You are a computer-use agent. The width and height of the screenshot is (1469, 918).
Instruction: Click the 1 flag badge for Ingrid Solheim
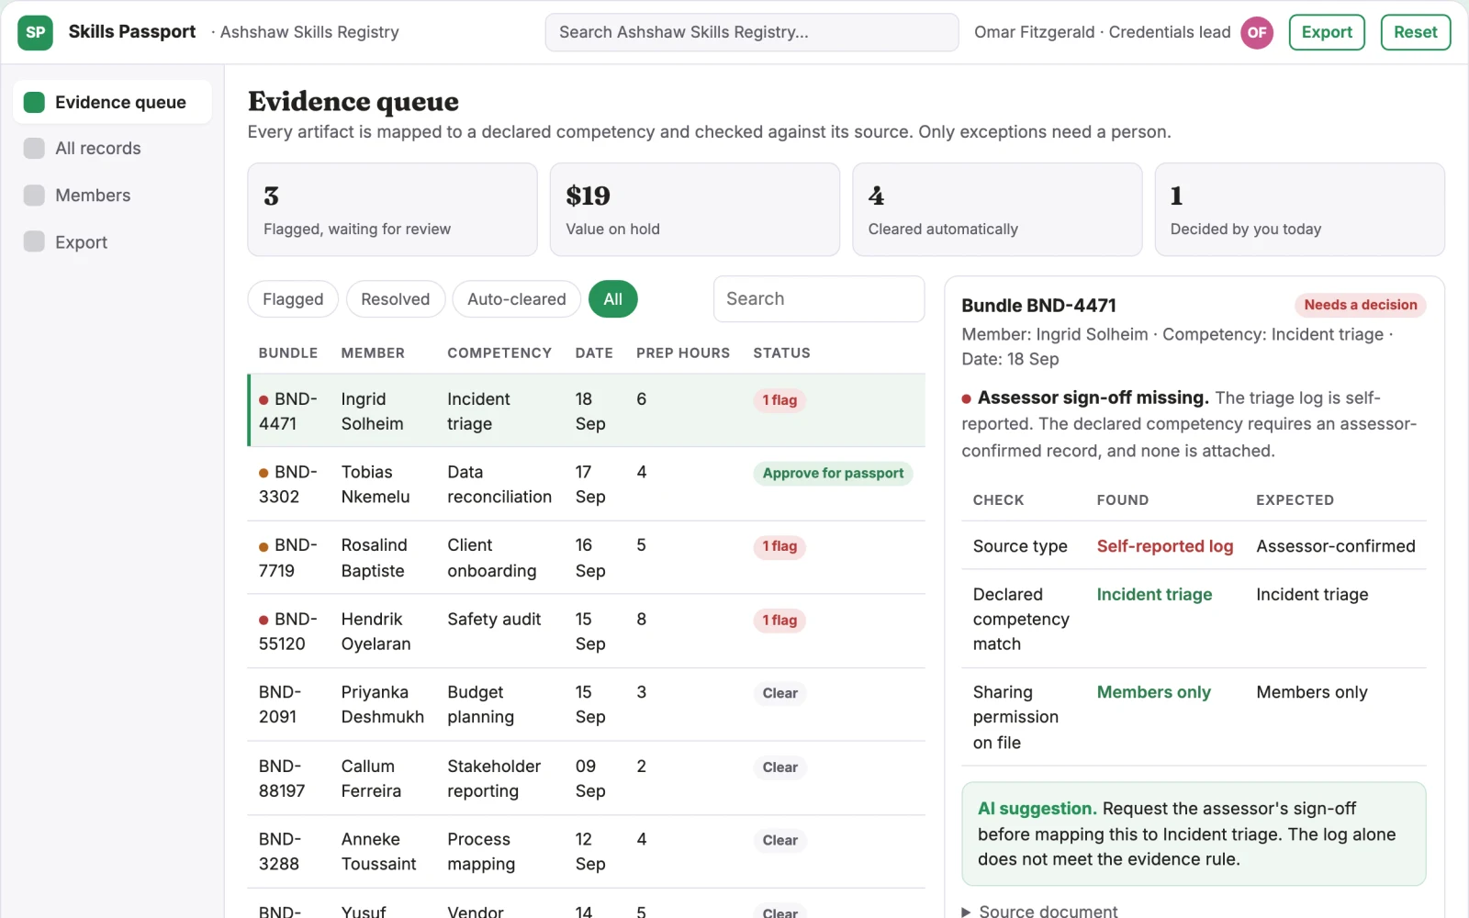pos(779,400)
